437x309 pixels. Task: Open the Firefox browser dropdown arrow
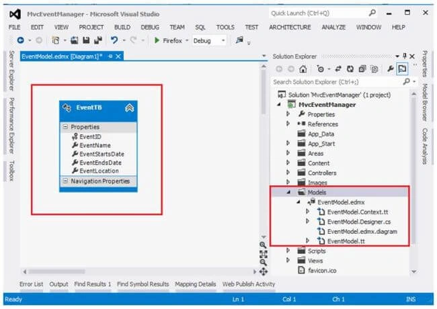[x=187, y=41]
